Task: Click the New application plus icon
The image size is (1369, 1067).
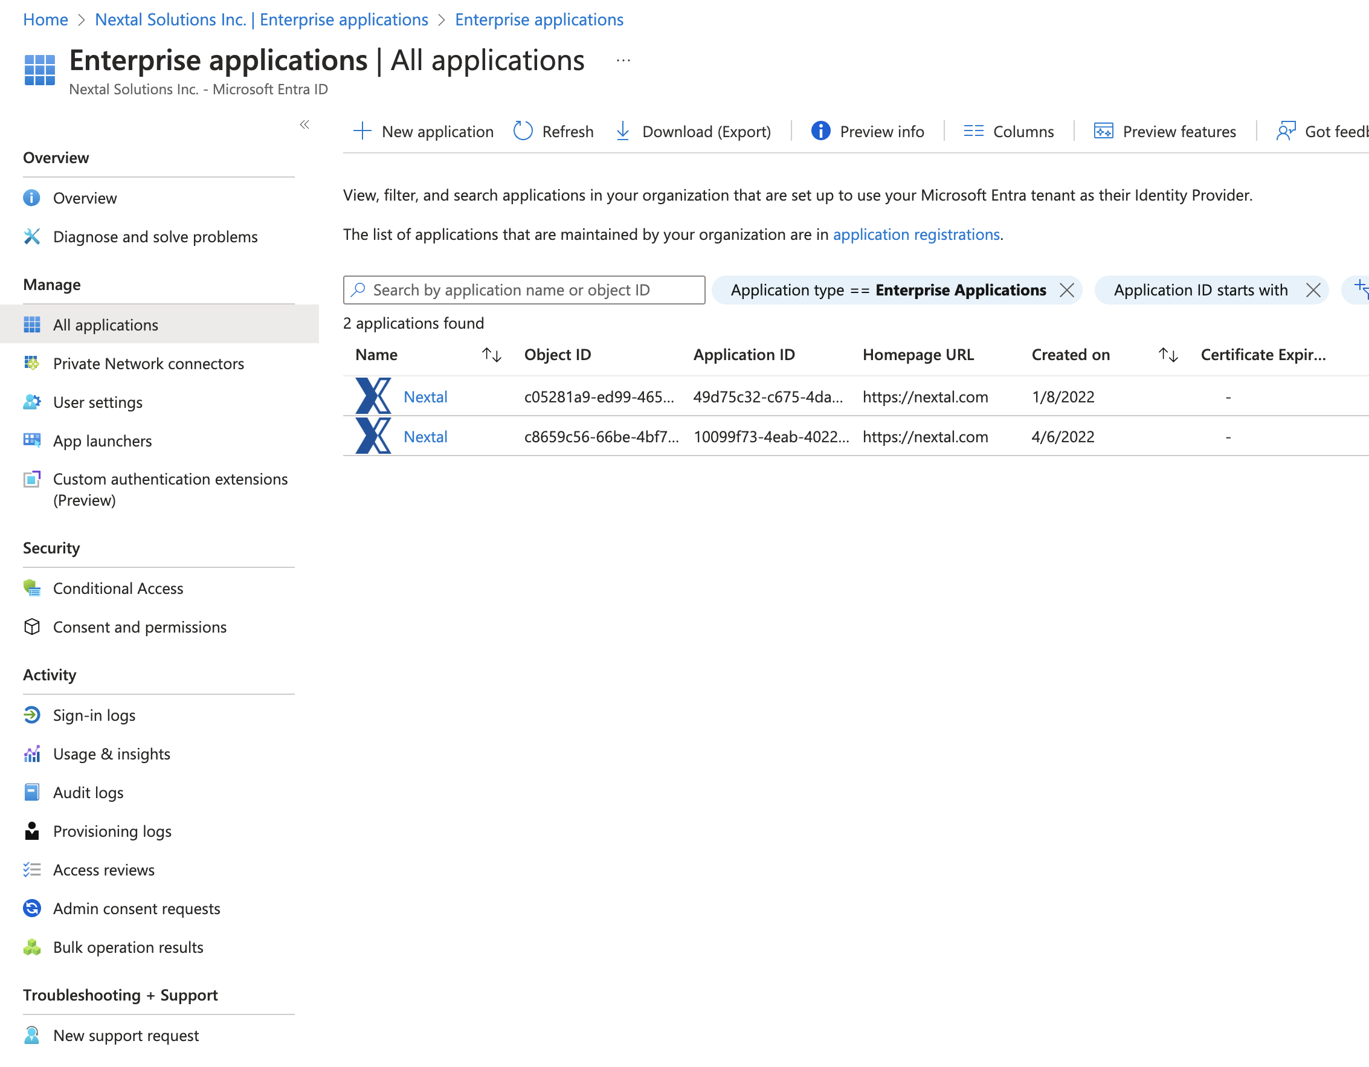Action: point(362,132)
